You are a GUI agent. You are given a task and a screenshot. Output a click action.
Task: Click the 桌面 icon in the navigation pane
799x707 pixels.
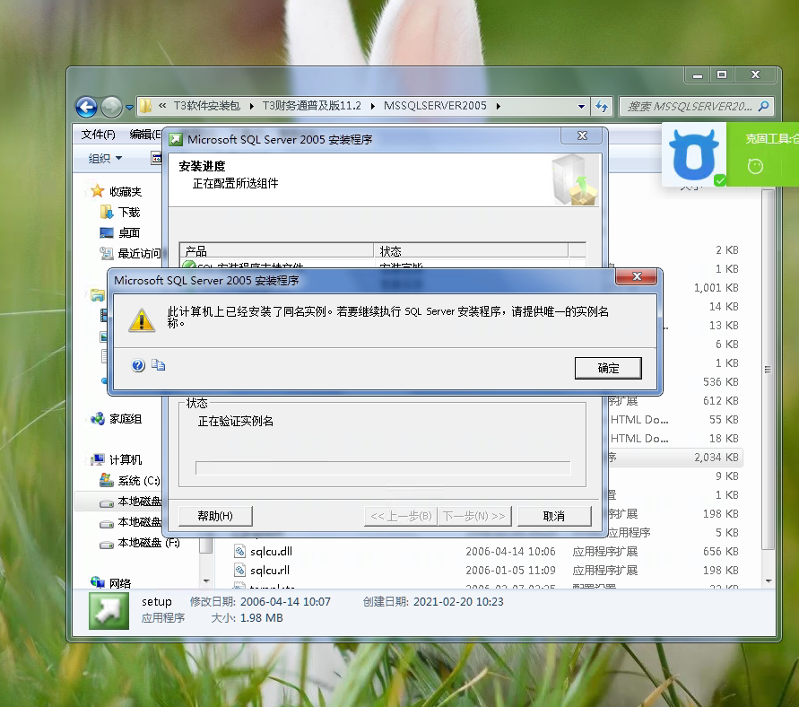coord(107,233)
